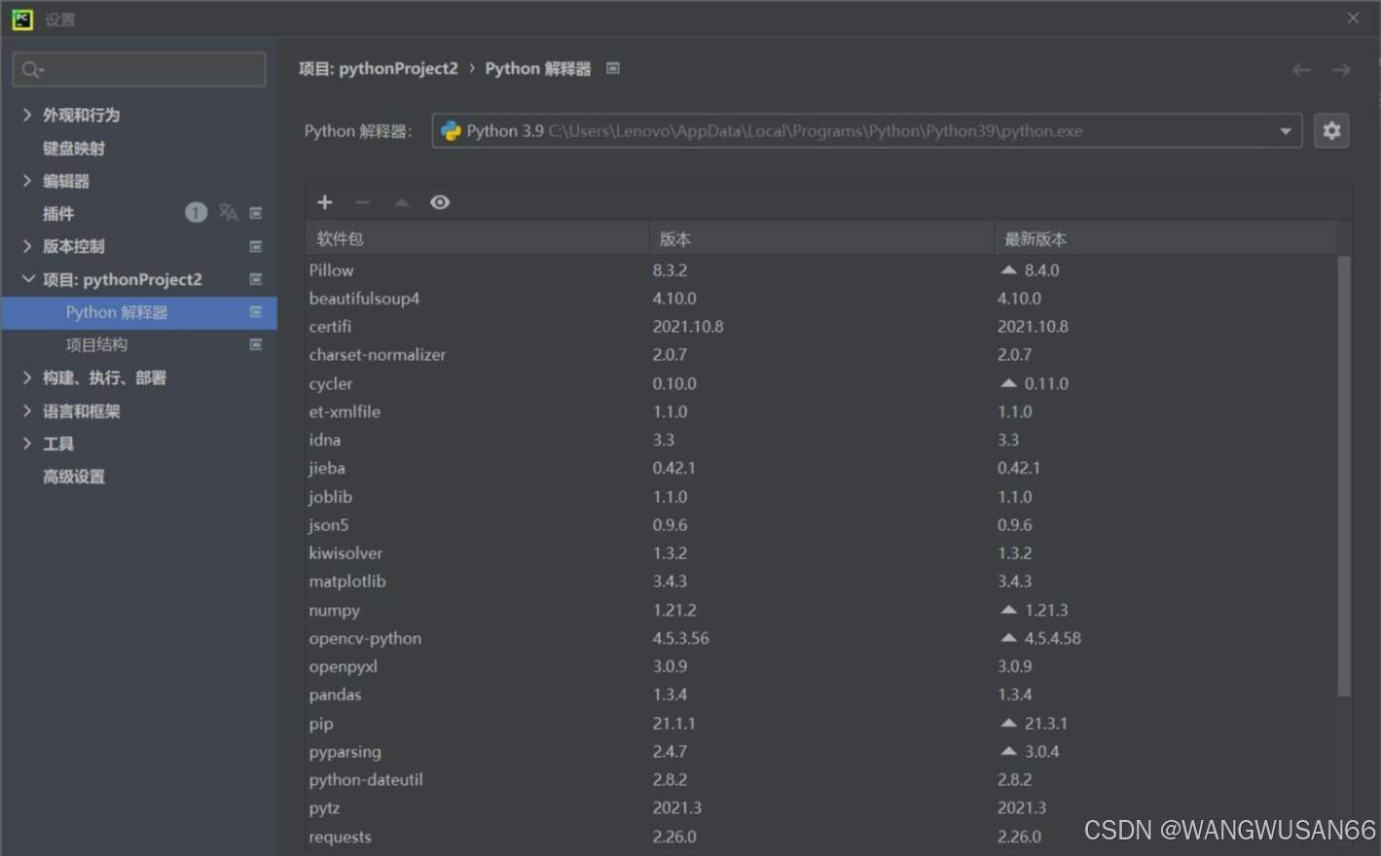Image resolution: width=1381 pixels, height=856 pixels.
Task: Click the project icon on 版本控制 row
Action: point(256,246)
